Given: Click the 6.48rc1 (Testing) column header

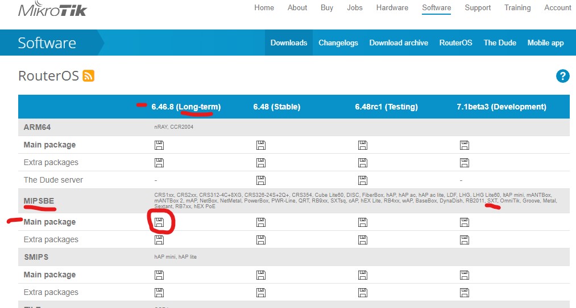Looking at the screenshot, I should pyautogui.click(x=387, y=107).
